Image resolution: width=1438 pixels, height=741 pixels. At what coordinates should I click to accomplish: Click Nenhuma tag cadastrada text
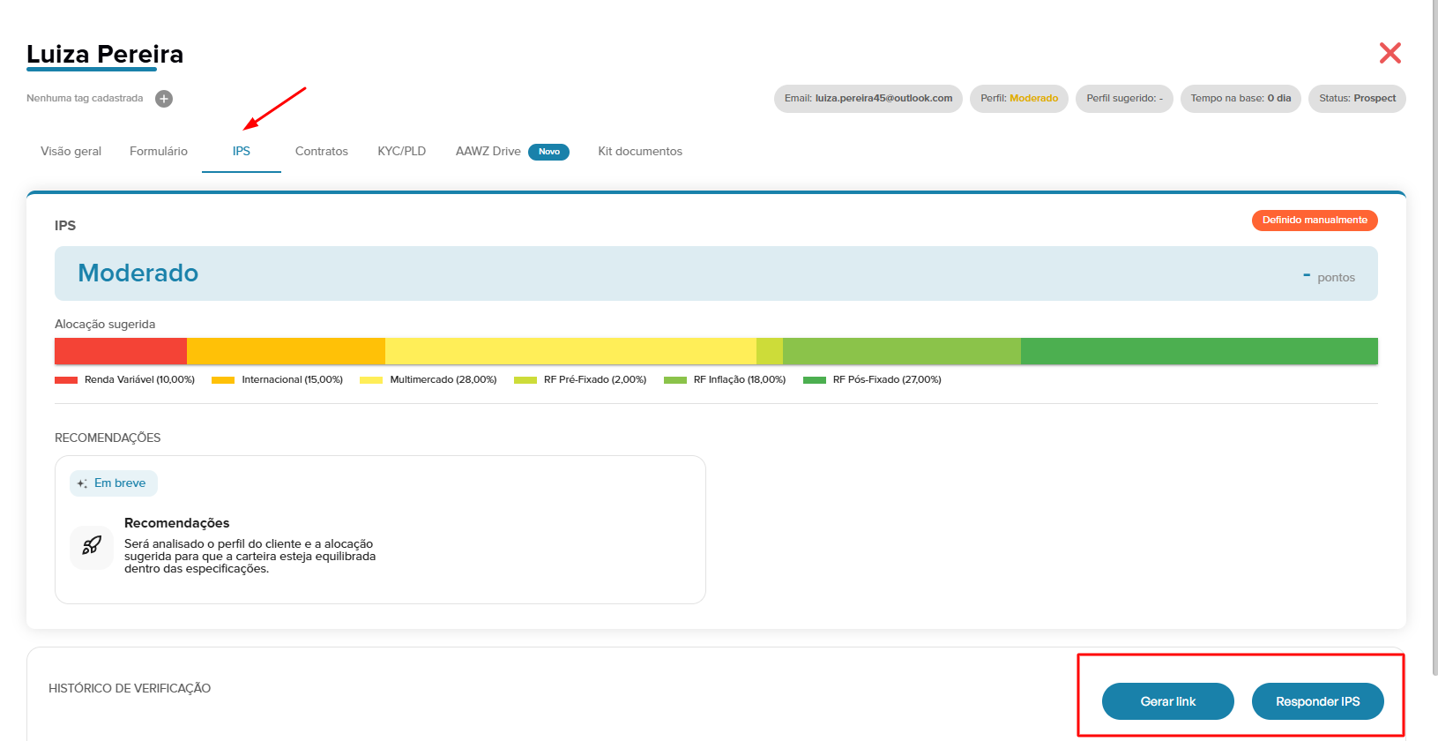pos(85,99)
